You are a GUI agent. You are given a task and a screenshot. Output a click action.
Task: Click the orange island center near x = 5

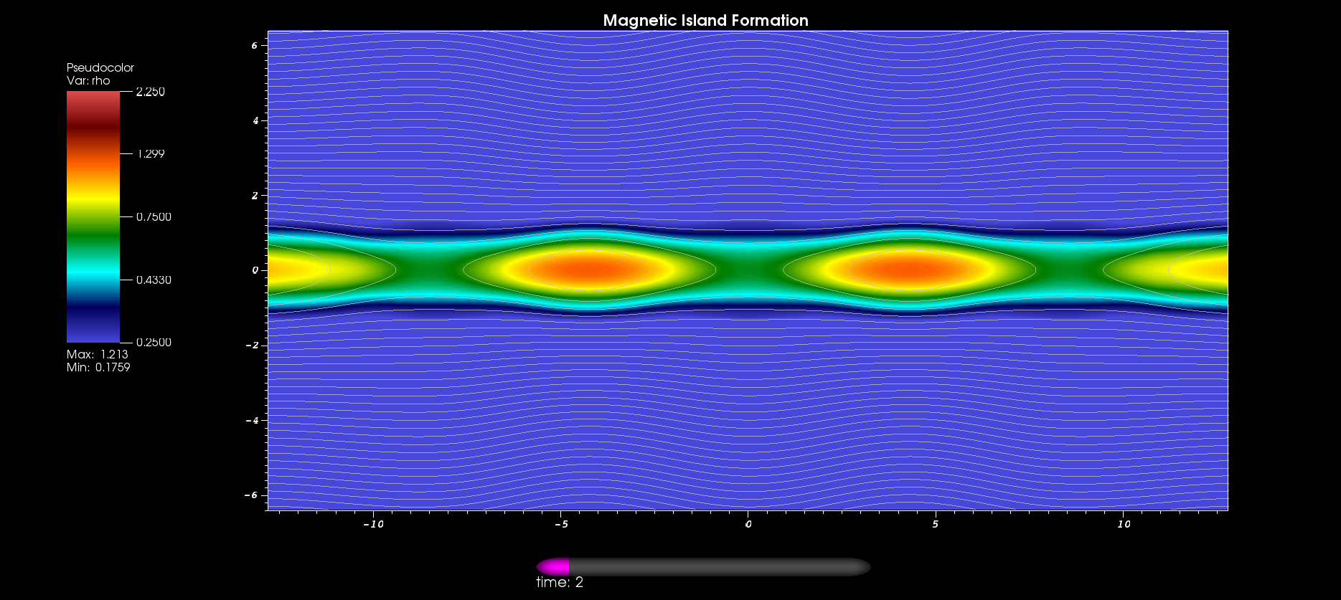910,270
